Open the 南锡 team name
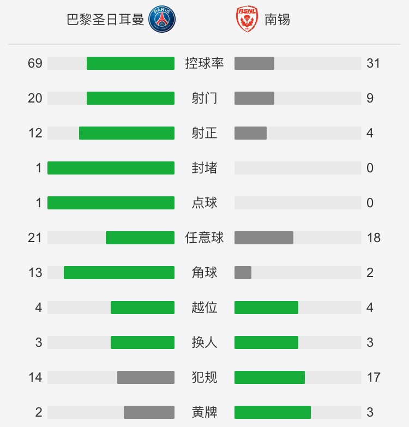Screen dimensions: 409x427 (277, 20)
